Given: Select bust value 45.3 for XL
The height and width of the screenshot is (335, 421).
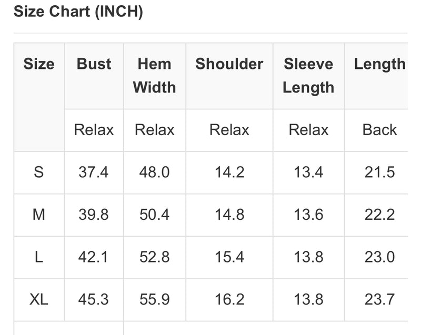Looking at the screenshot, I should 94,299.
